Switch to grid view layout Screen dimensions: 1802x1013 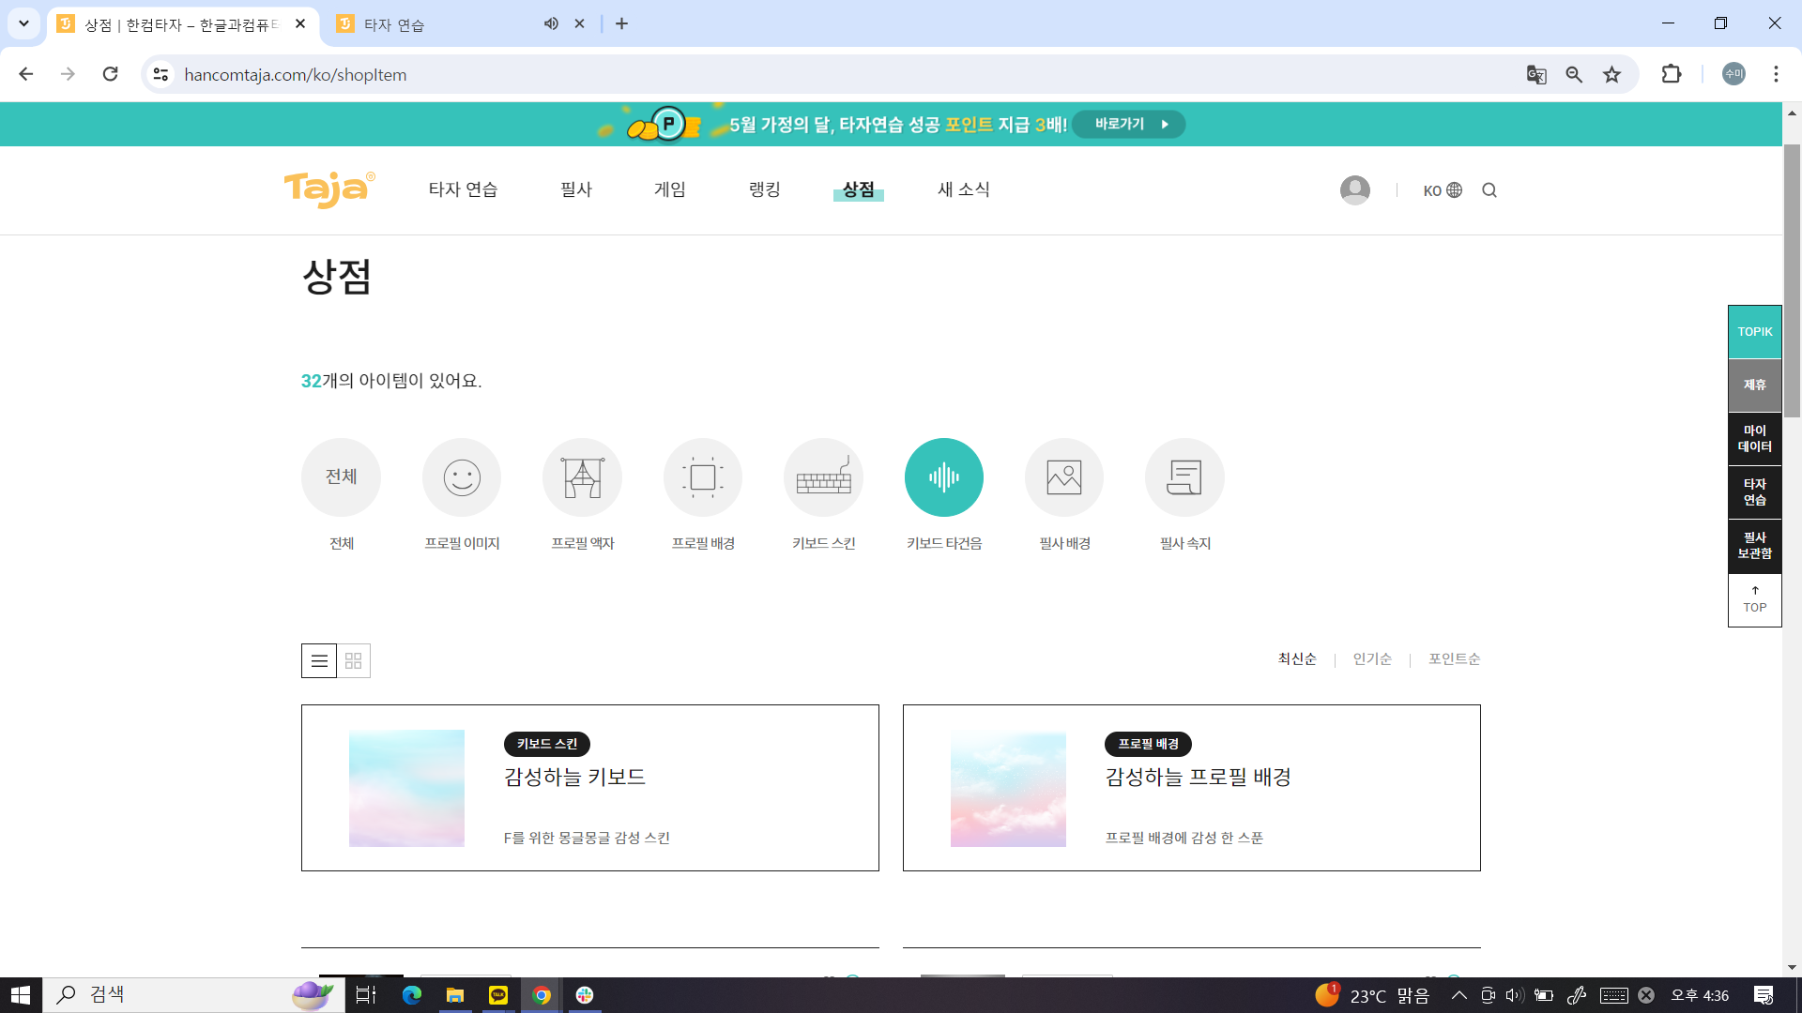354,661
